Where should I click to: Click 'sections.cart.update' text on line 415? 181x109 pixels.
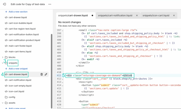(104, 88)
